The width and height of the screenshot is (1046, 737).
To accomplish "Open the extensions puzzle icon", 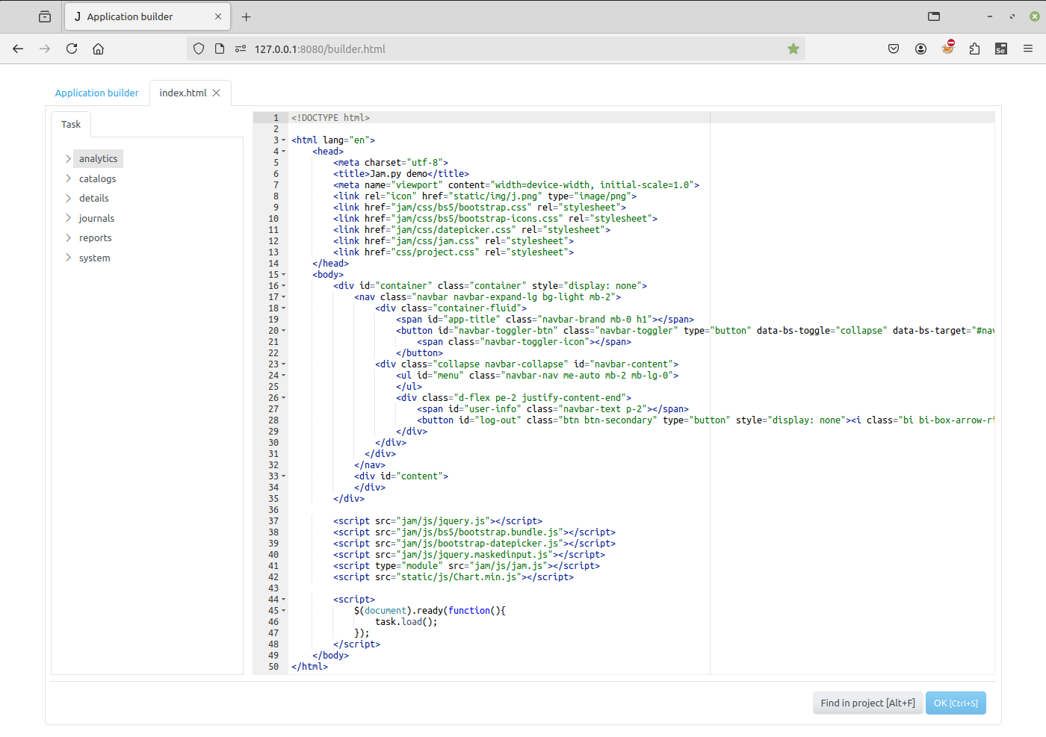I will [x=974, y=49].
